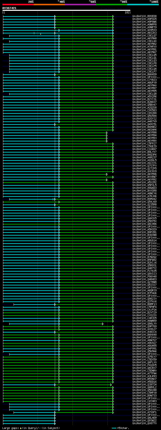Image resolution: width=161 pixels, height=430 pixels.
Task: Select the UniRef100_Q7S7F0 label
Action: click(144, 166)
